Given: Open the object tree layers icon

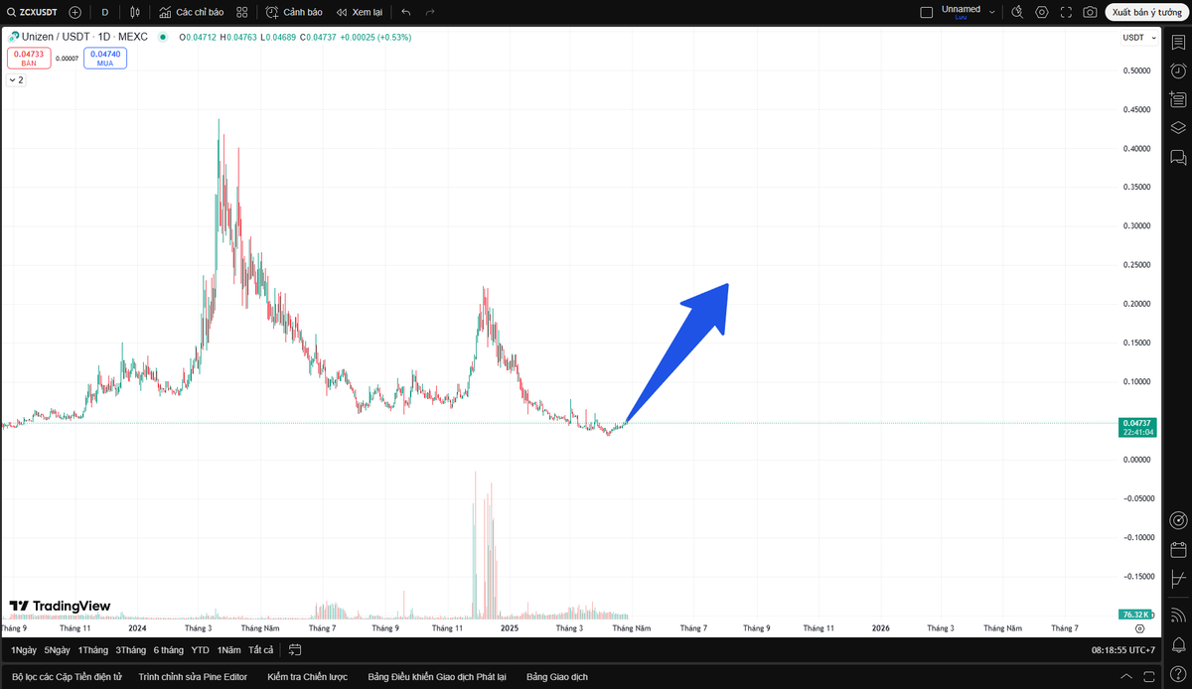Looking at the screenshot, I should point(1178,127).
